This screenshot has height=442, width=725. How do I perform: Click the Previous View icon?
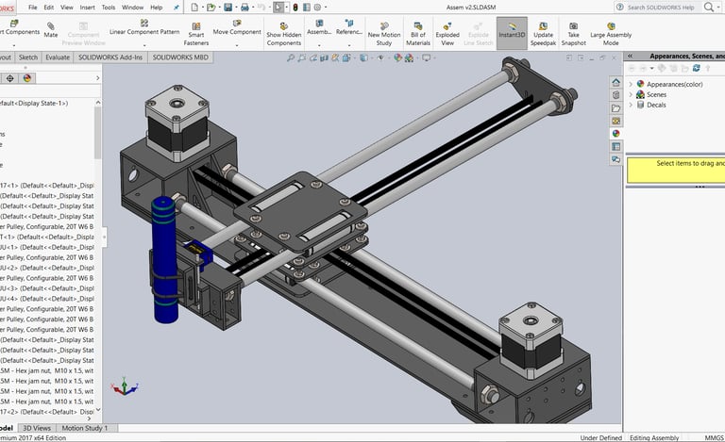point(313,57)
